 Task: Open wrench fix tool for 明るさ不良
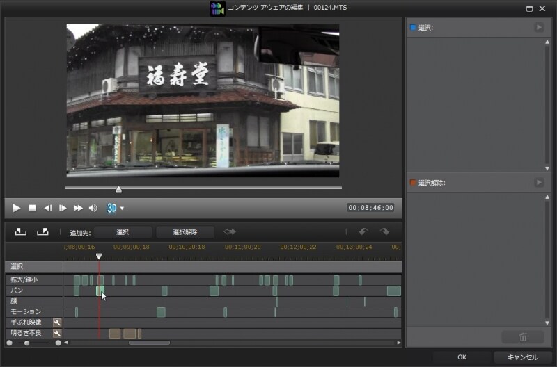tap(57, 333)
